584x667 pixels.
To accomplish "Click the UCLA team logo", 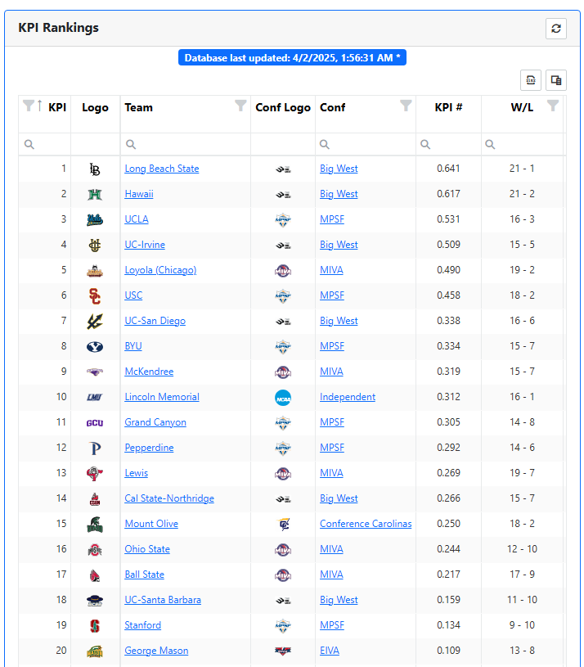I will pos(95,220).
